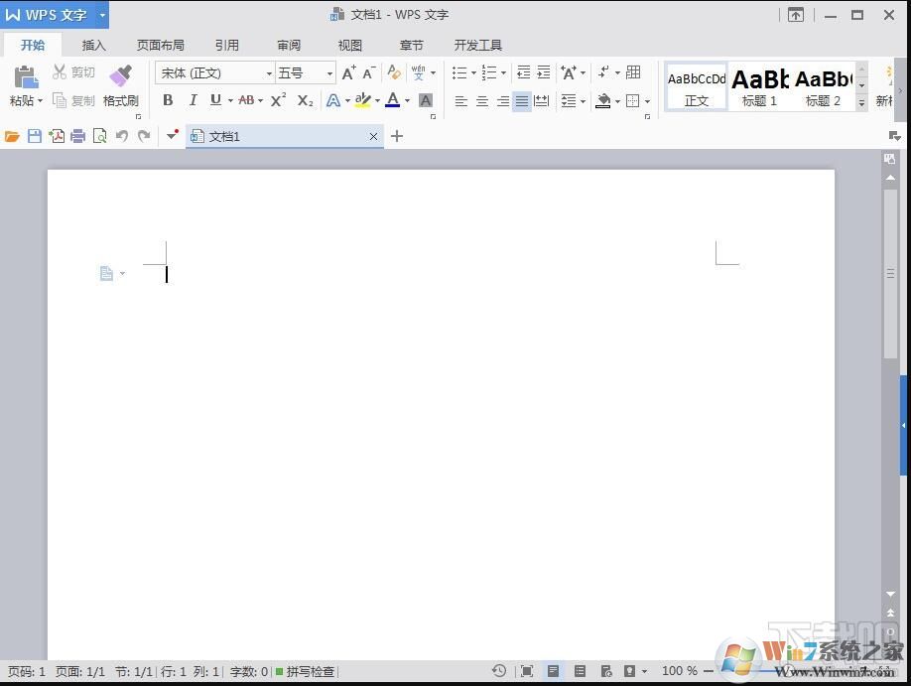Viewport: 911px width, 686px height.
Task: Click the text highlight color swatch
Action: coord(363,100)
